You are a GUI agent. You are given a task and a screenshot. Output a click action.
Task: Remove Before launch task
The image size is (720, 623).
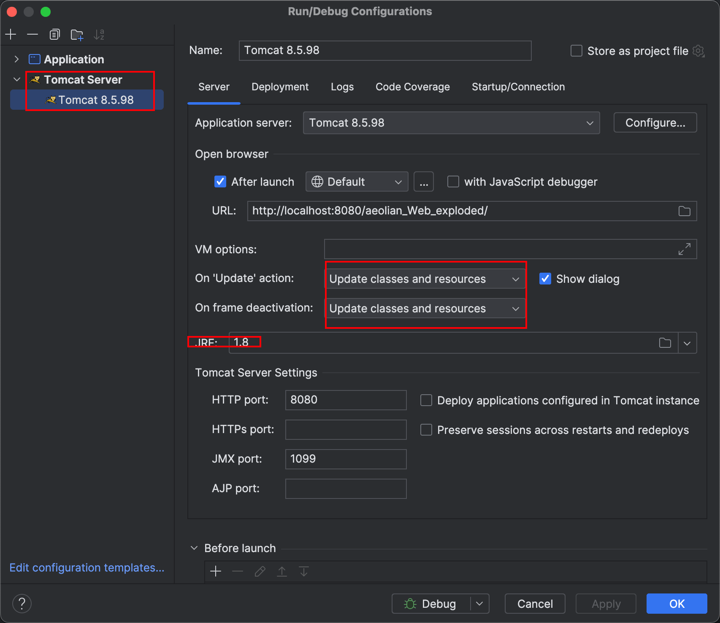[x=238, y=572]
